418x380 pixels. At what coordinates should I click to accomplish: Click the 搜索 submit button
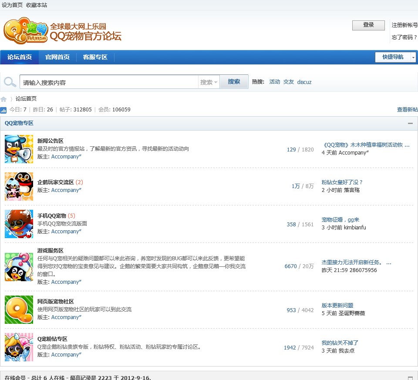(234, 81)
